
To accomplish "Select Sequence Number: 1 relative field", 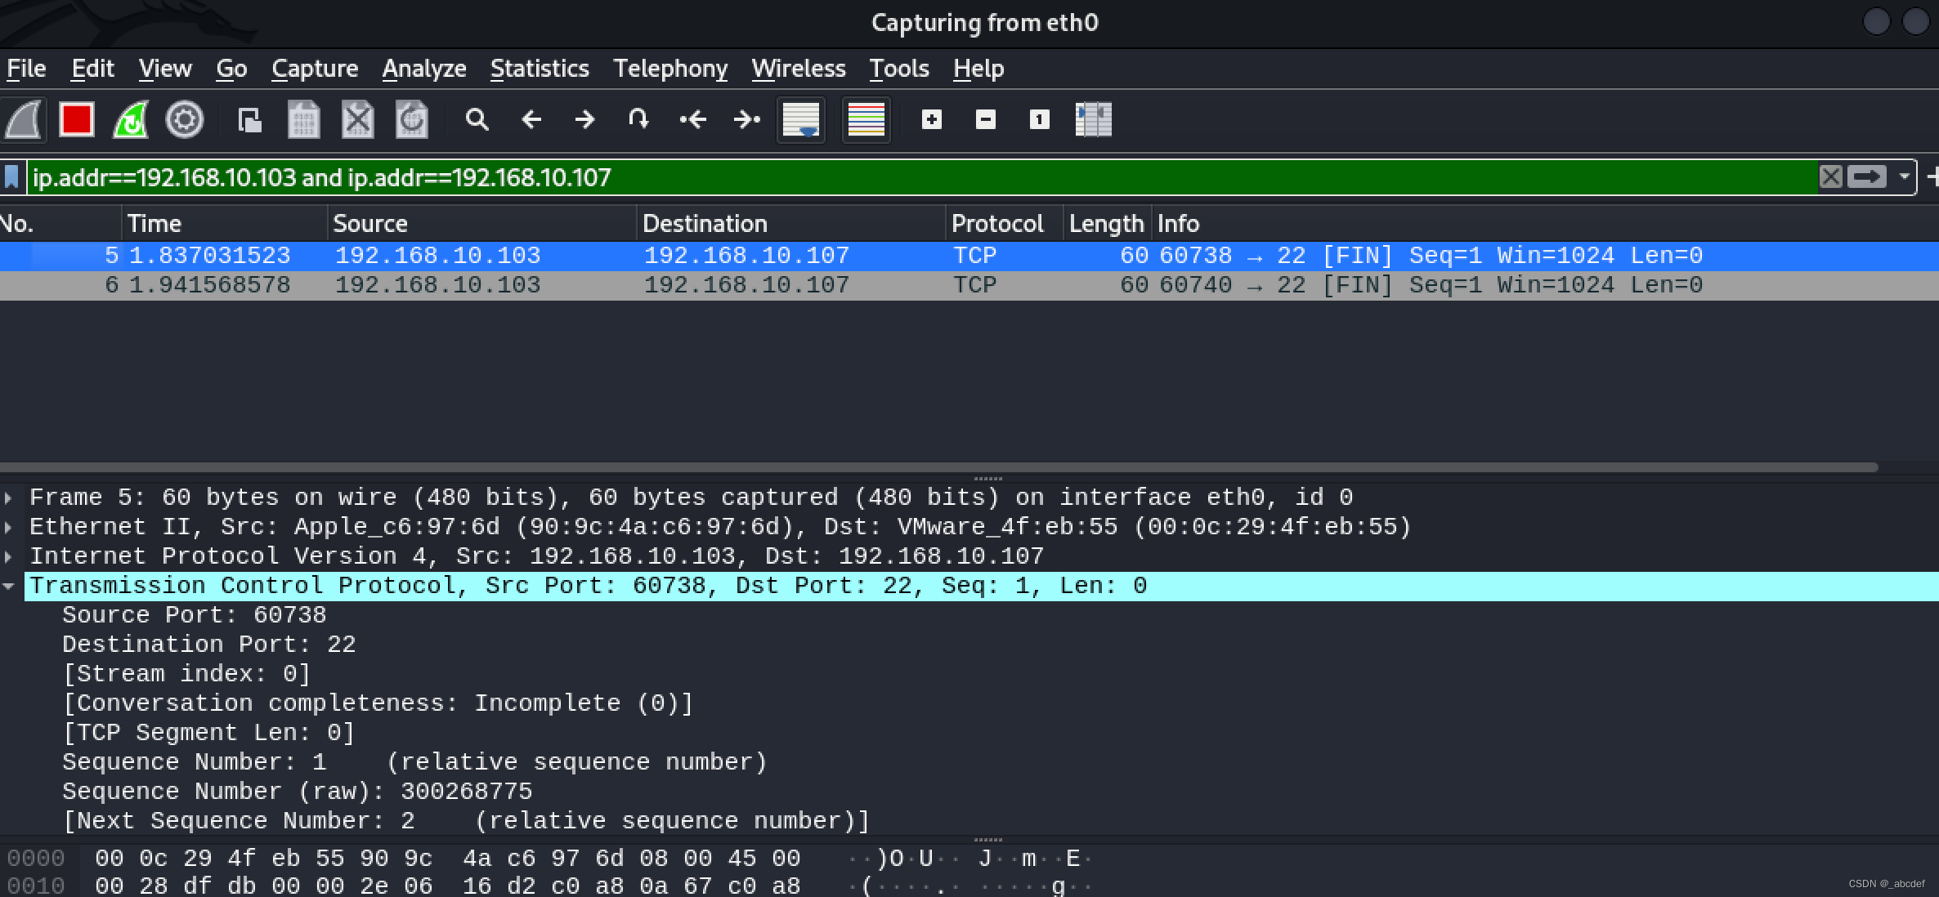I will [415, 762].
